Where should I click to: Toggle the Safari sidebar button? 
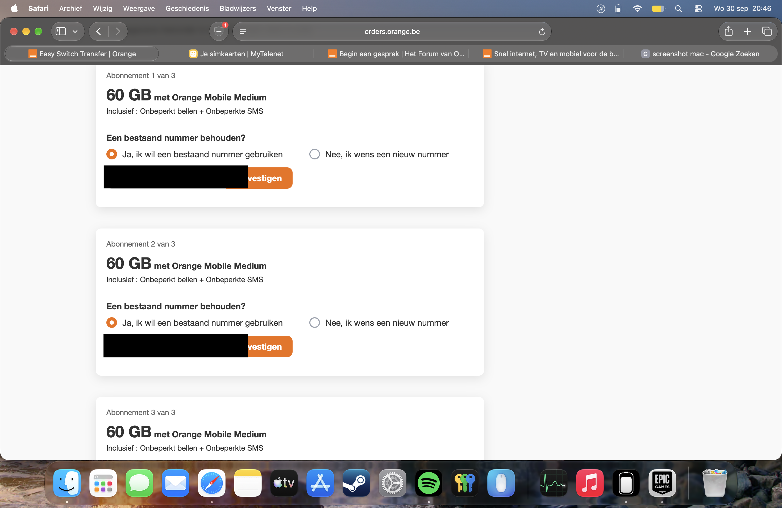(61, 32)
